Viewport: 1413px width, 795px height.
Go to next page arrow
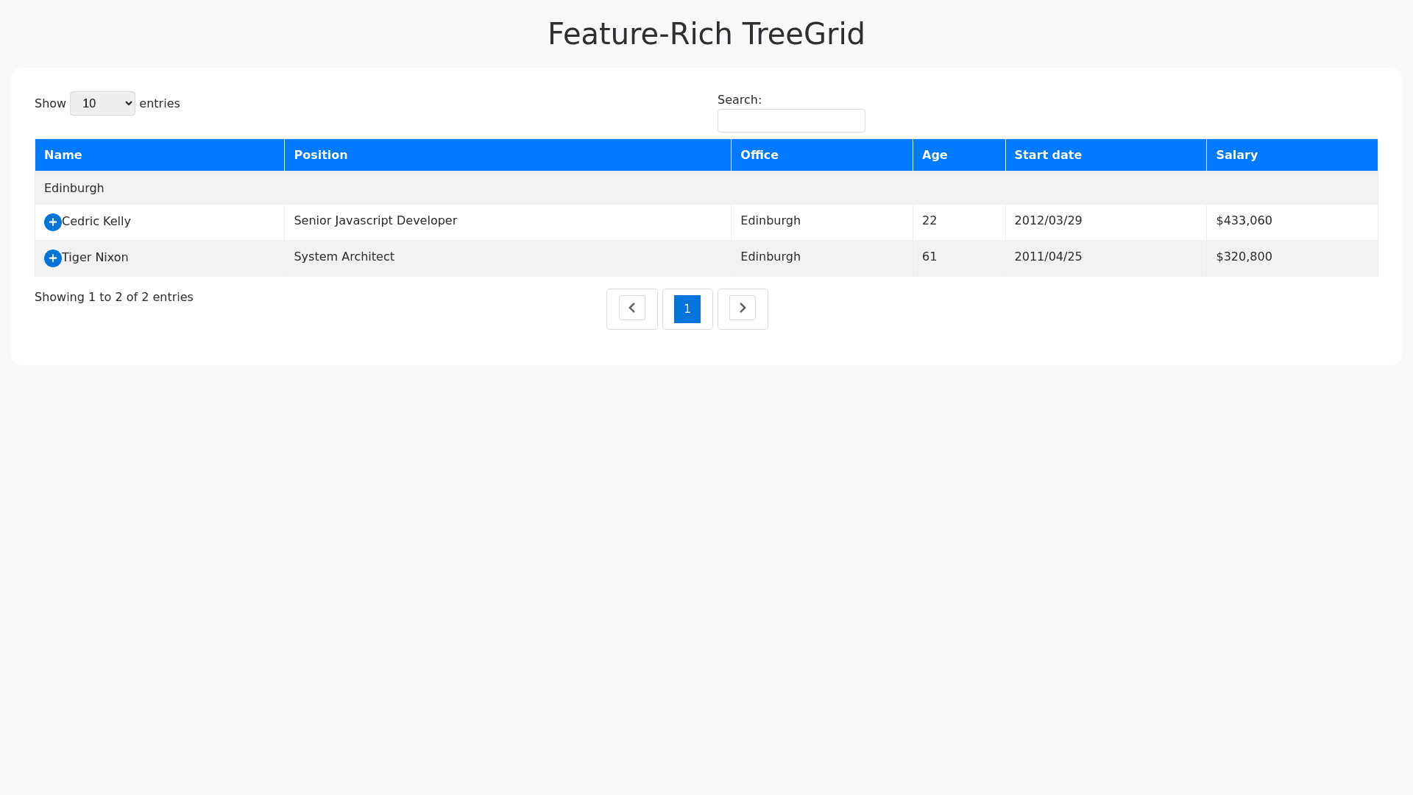pyautogui.click(x=742, y=308)
